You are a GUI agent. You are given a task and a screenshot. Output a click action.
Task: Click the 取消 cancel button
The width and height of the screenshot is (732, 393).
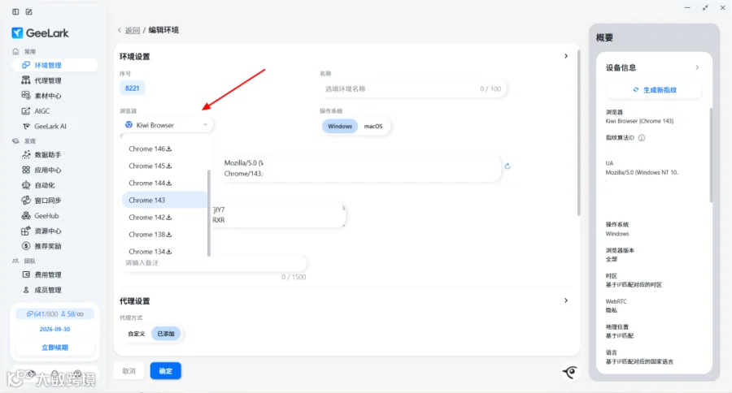tap(129, 371)
